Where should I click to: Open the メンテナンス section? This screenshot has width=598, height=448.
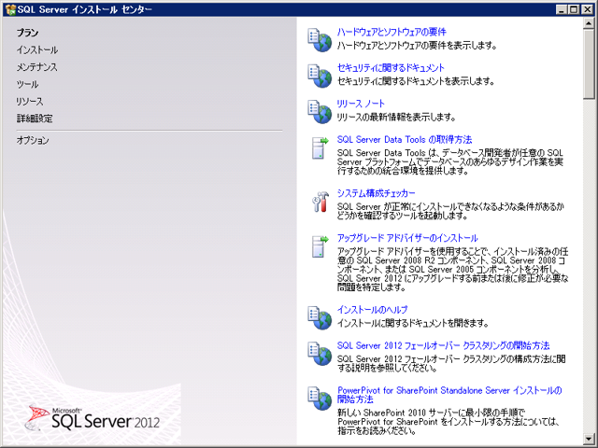[36, 67]
